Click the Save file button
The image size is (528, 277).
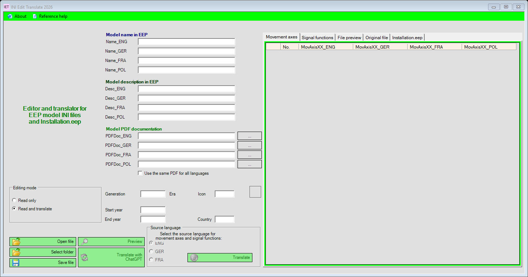click(43, 262)
